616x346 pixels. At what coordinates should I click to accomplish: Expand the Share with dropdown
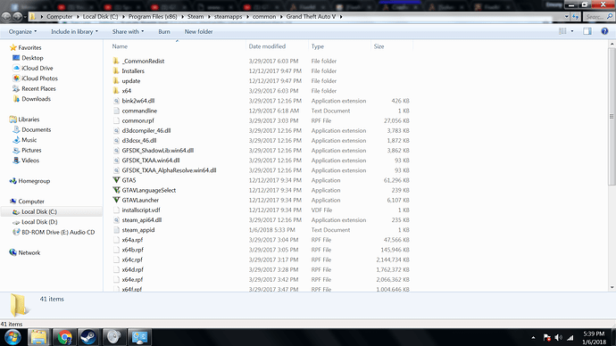pos(128,32)
